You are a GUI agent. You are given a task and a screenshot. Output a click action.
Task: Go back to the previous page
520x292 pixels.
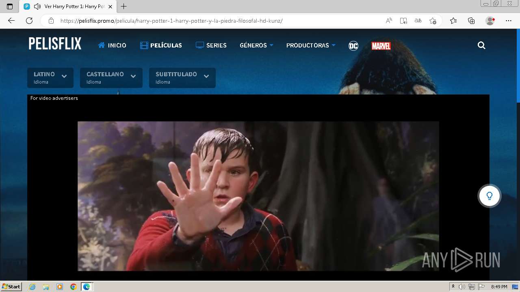point(11,21)
